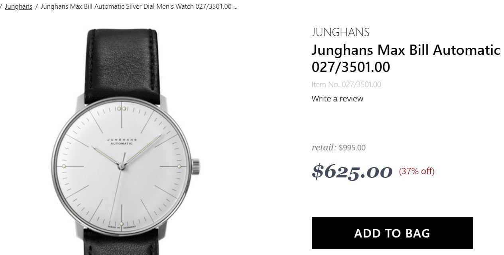
Task: Click the Write a review link
Action: click(337, 99)
